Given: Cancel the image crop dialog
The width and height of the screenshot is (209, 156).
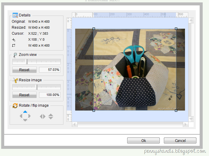Looking at the screenshot, I should (180, 140).
